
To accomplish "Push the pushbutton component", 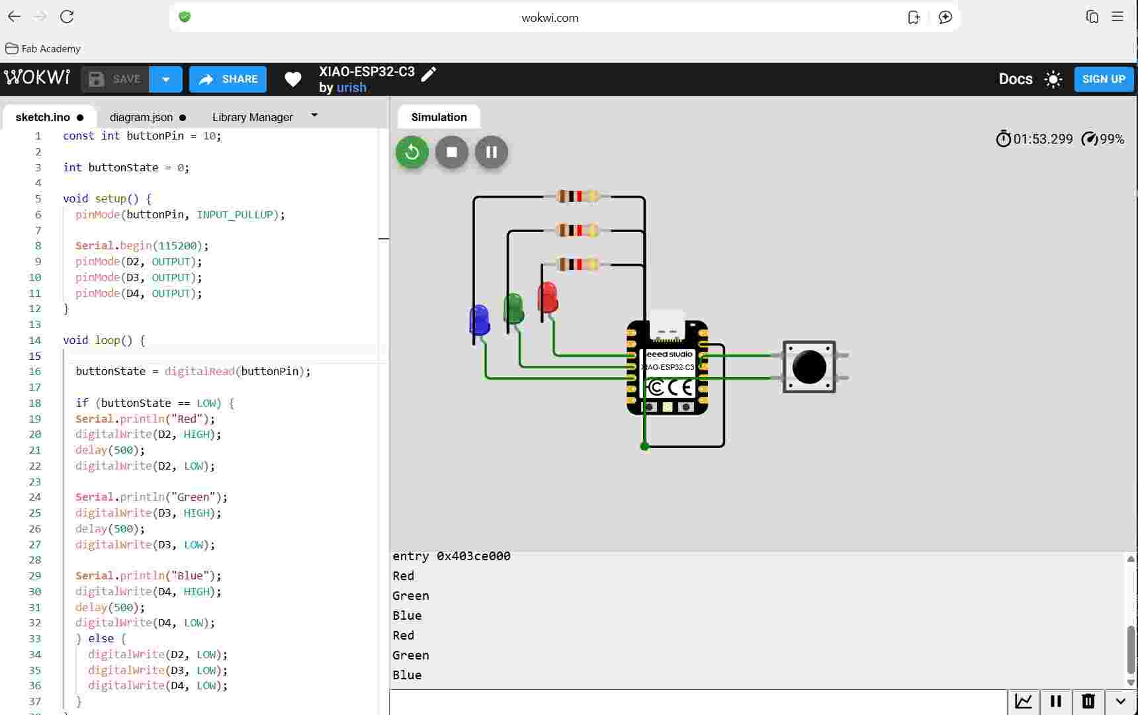I will point(809,367).
